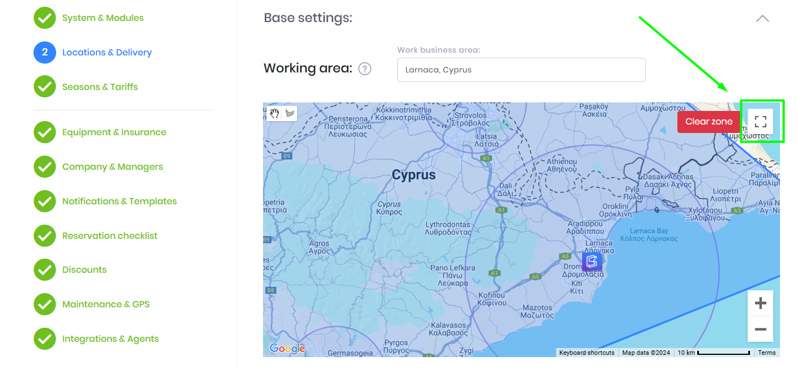Image resolution: width=797 pixels, height=369 pixels.
Task: Open the Equipment & Insurance step
Action: pos(114,132)
